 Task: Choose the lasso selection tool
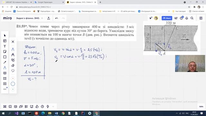click(13, 71)
